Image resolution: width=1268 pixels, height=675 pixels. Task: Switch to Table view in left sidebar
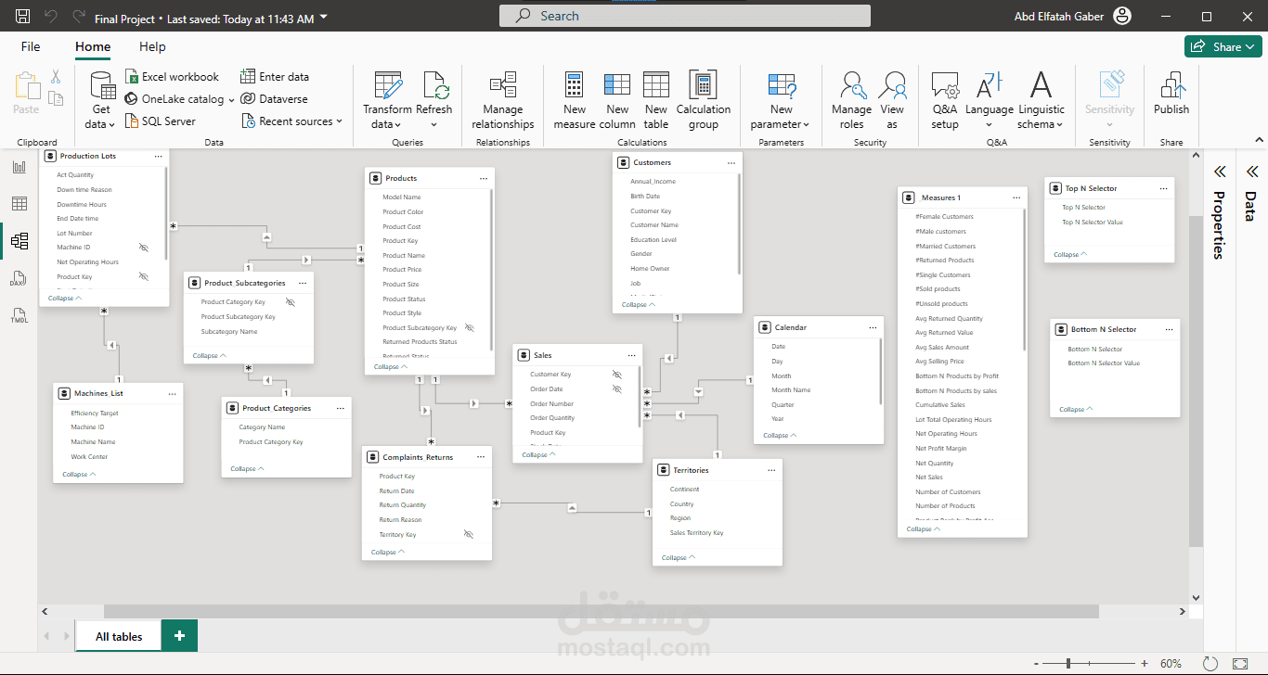click(x=19, y=204)
